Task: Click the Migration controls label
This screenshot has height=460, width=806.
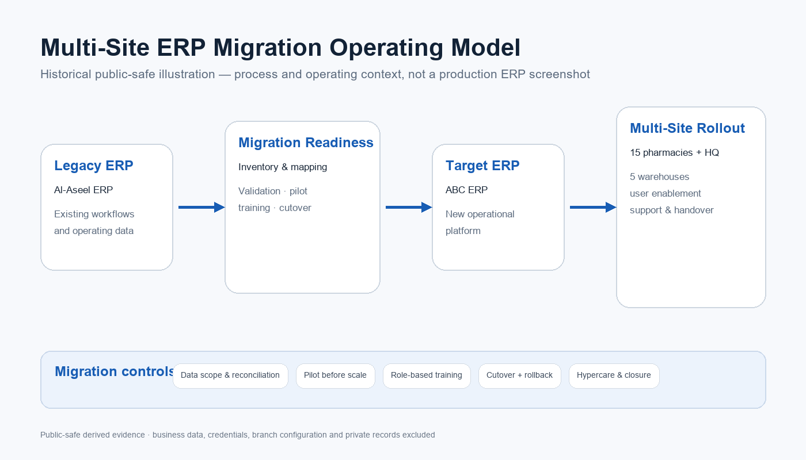Action: click(115, 371)
